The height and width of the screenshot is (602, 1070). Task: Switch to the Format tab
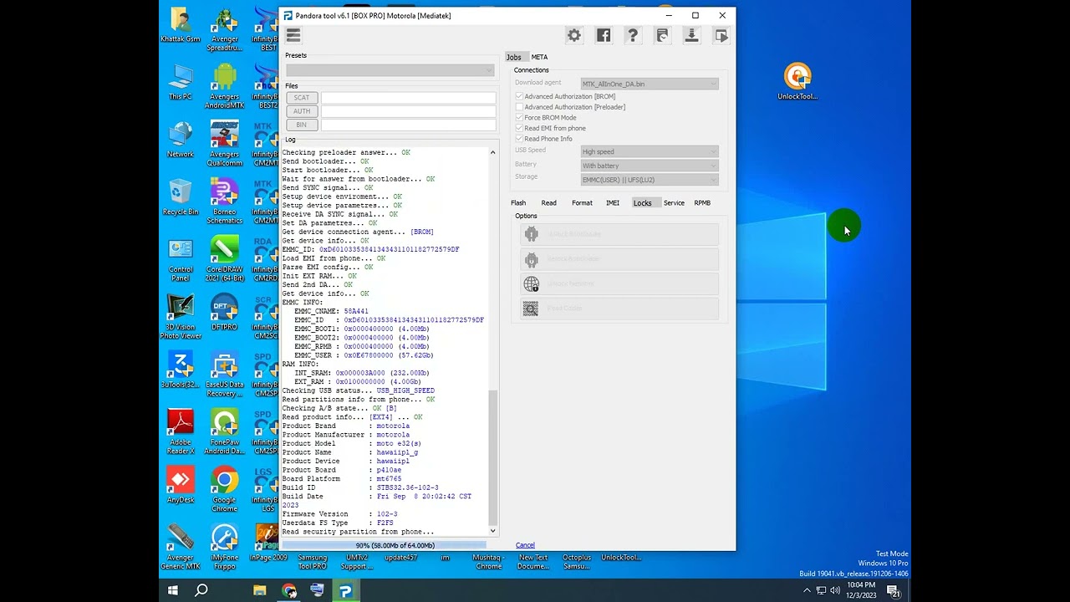coord(582,202)
